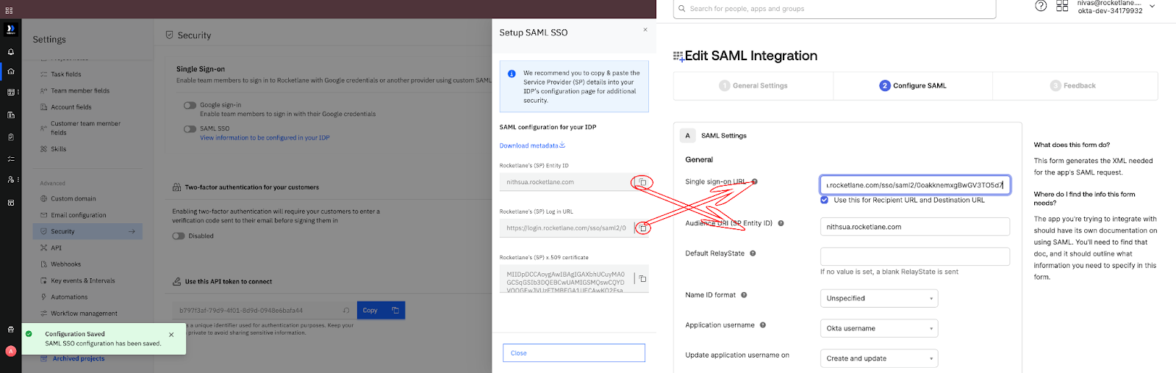Open Email configuration settings
This screenshot has width=1176, height=373.
[78, 215]
